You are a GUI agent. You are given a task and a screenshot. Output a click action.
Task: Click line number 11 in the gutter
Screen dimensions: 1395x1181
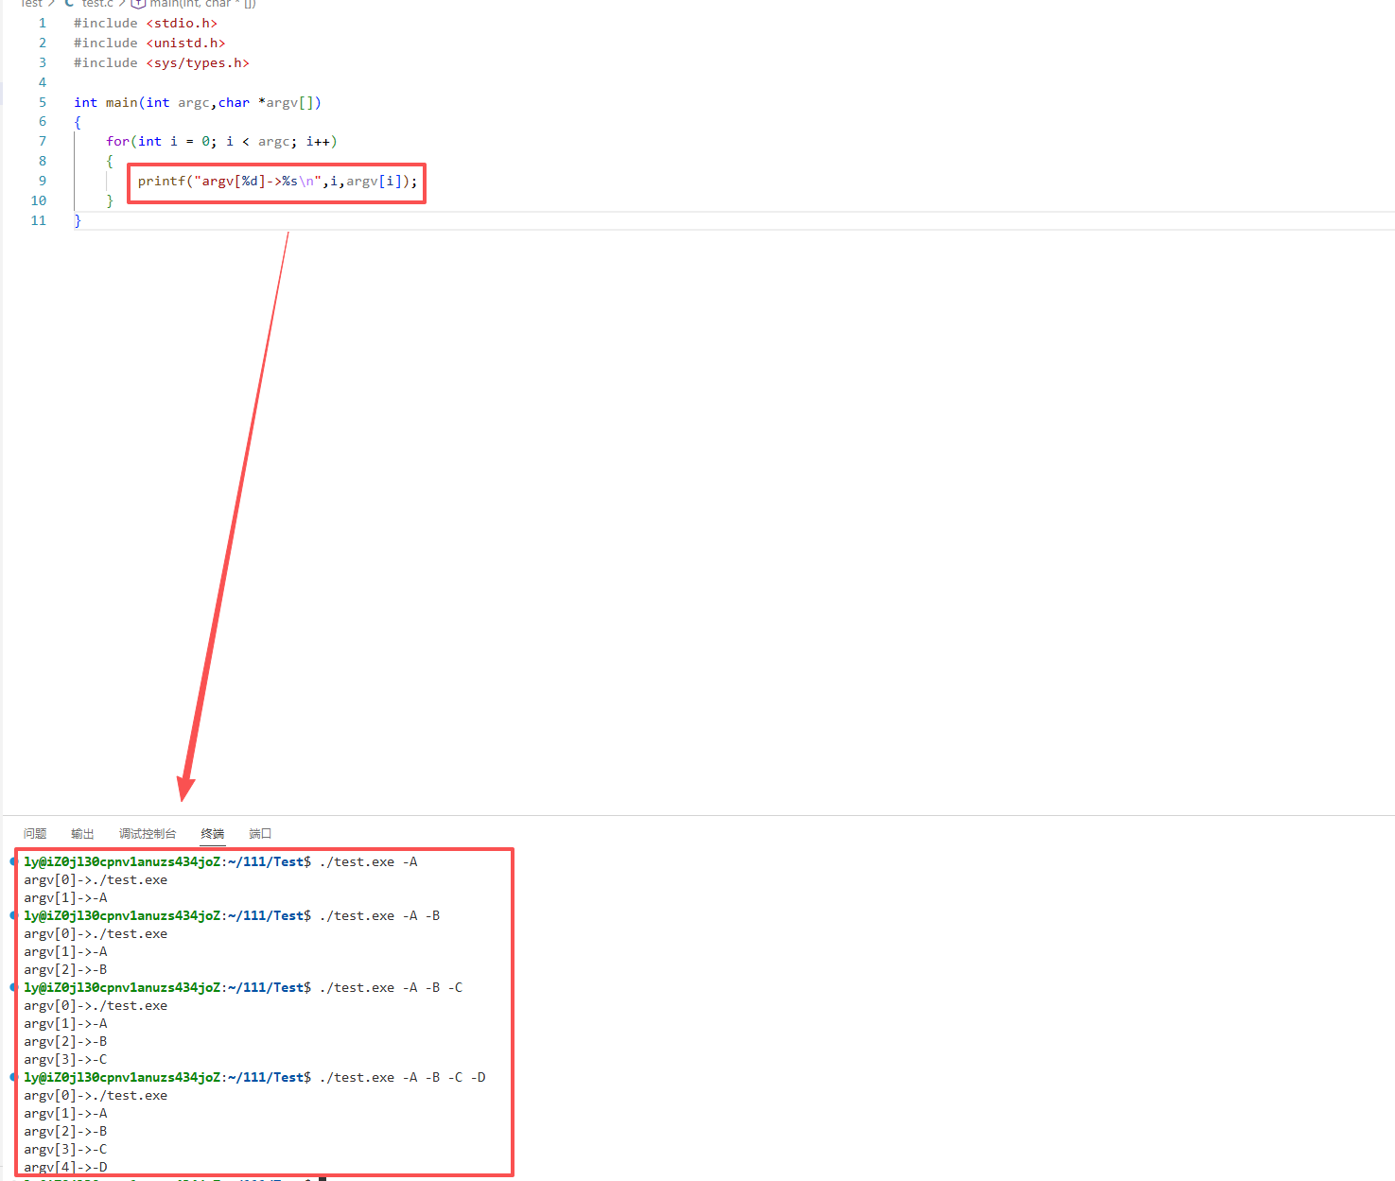(39, 220)
